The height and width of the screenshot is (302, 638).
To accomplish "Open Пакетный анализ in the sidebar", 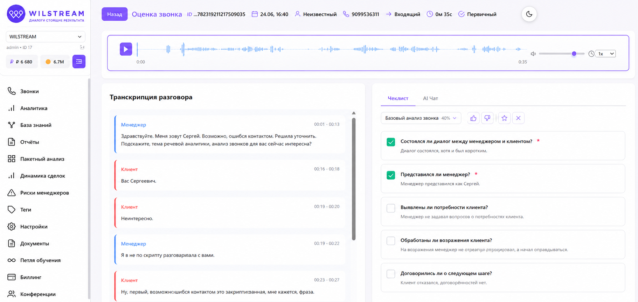I will click(42, 159).
